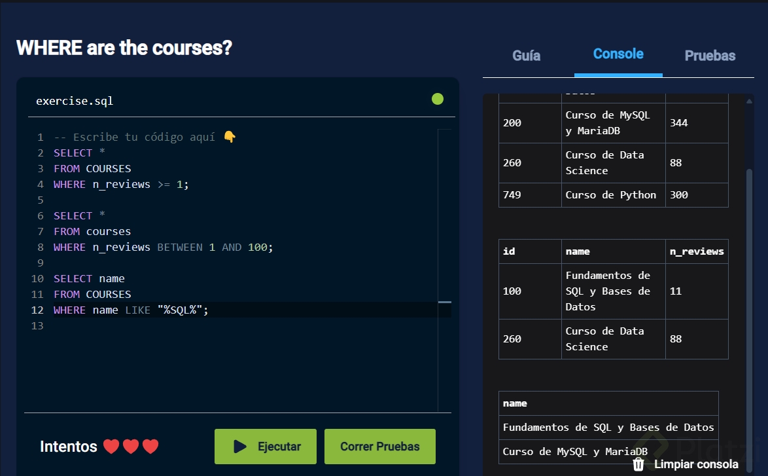This screenshot has width=768, height=476.
Task: Click "Fundamentos de SQL y Bases de Datos" in last table
Action: click(608, 428)
